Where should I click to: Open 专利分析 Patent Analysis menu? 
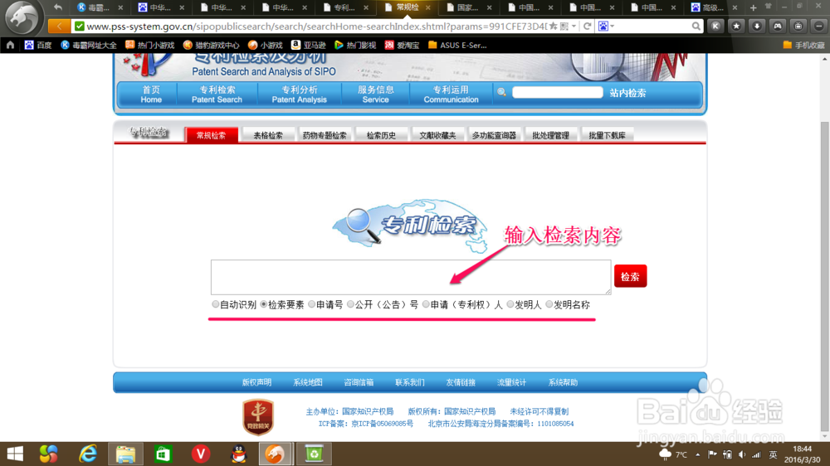coord(299,95)
